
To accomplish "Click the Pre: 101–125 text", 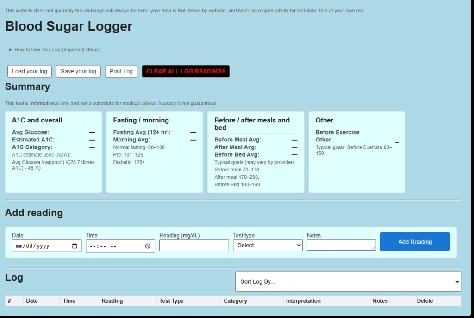I will tap(128, 155).
